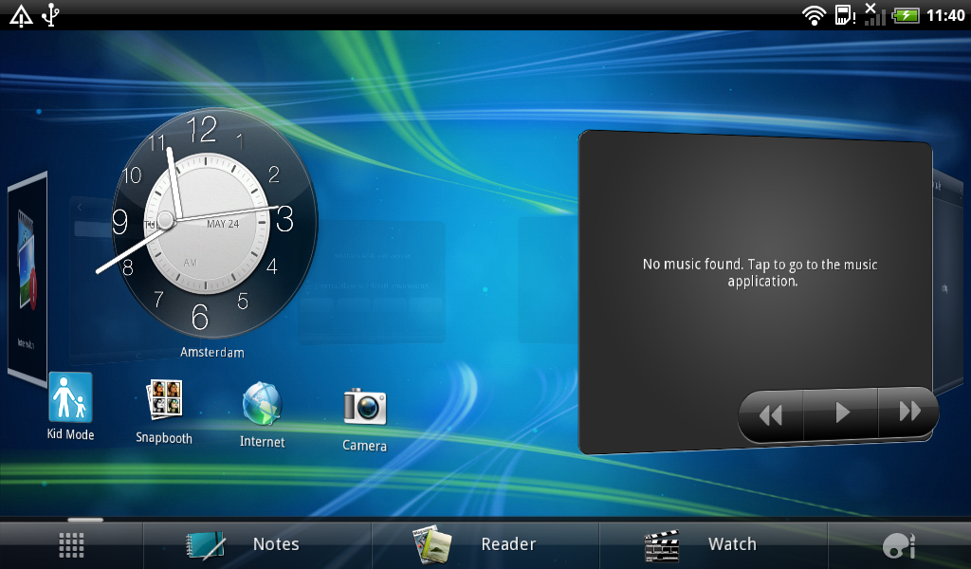Open Notes from the dock

tap(258, 545)
